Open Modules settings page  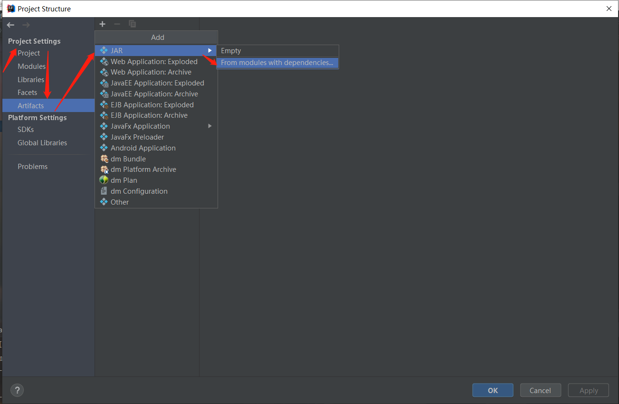pos(48,66)
